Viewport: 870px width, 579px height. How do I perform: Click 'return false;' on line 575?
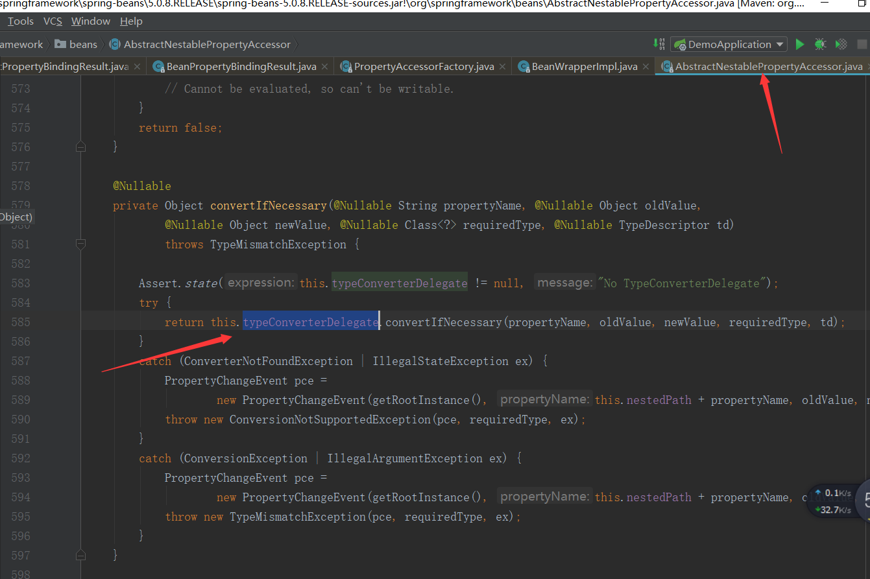tap(180, 127)
